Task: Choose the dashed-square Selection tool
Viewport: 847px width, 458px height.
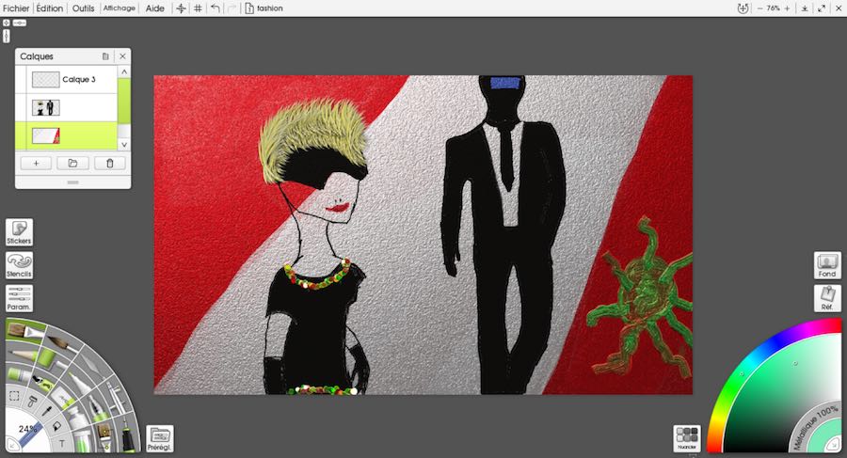Action: coord(14,397)
